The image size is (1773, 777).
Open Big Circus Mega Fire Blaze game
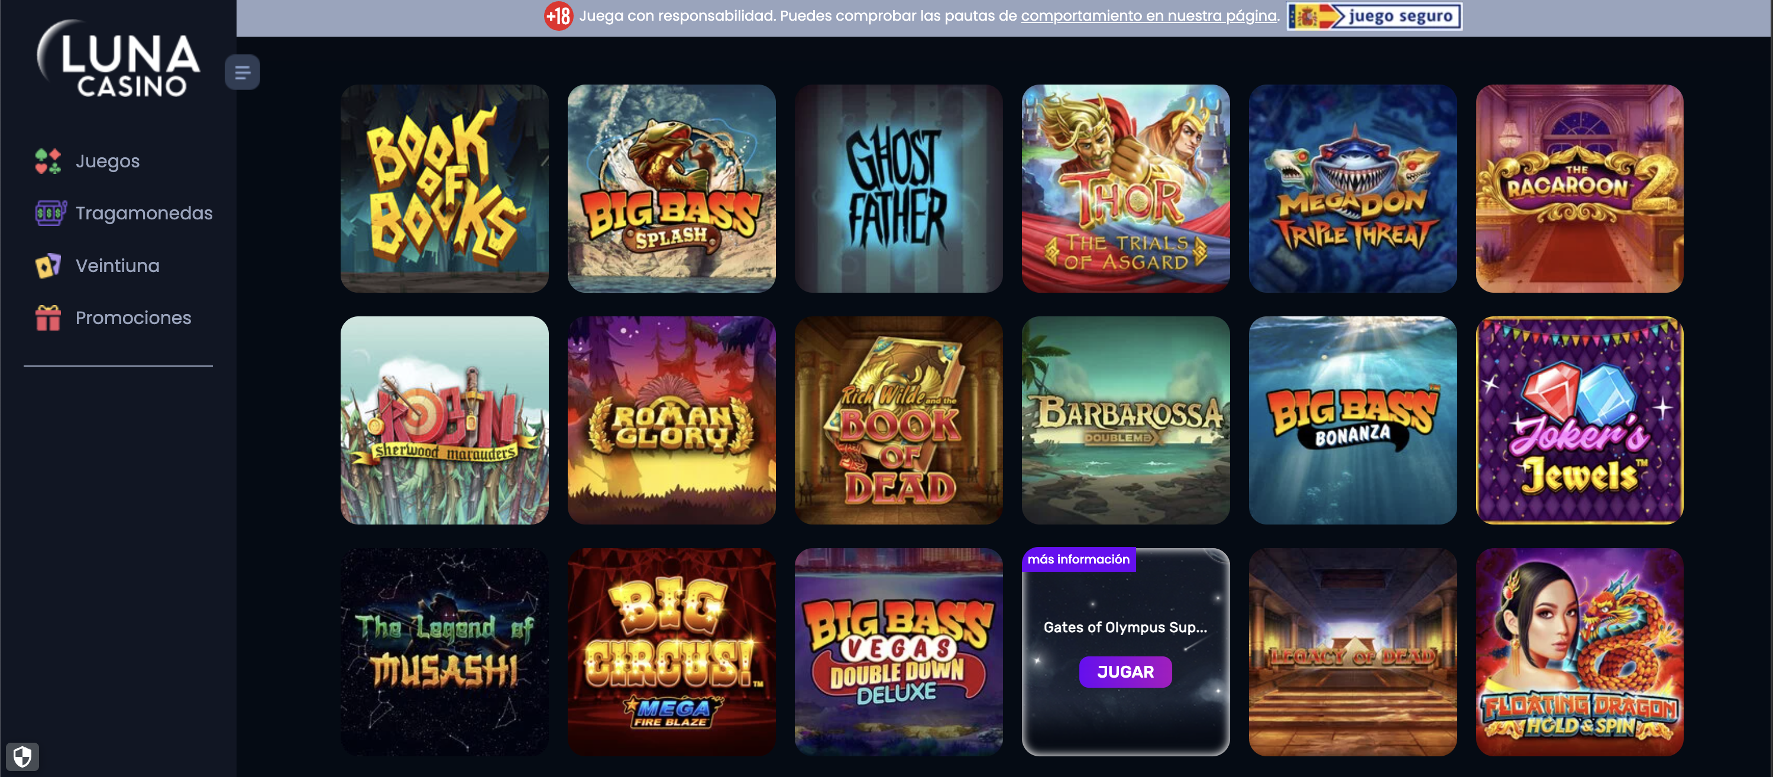(672, 652)
